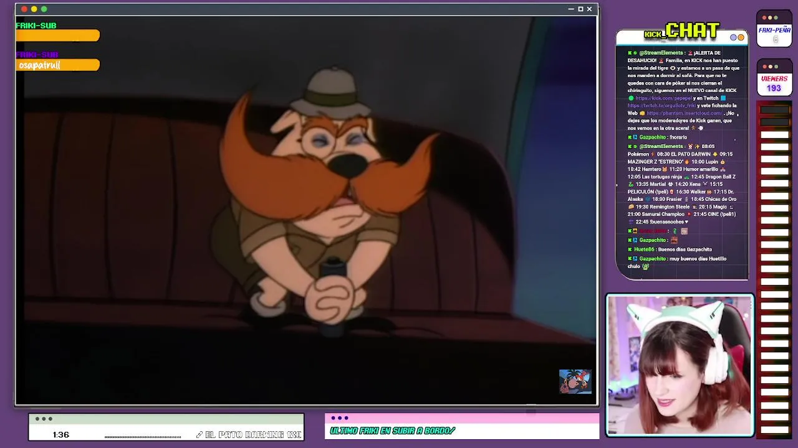Click the dots atop the FRIKI-PEÑA widget
Image resolution: width=798 pixels, height=448 pixels.
pos(770,17)
